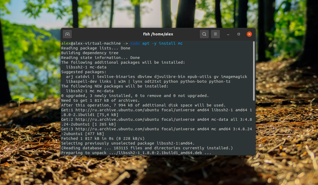The image size is (318, 185).
Task: Open a new terminal tab
Action: [x=67, y=34]
